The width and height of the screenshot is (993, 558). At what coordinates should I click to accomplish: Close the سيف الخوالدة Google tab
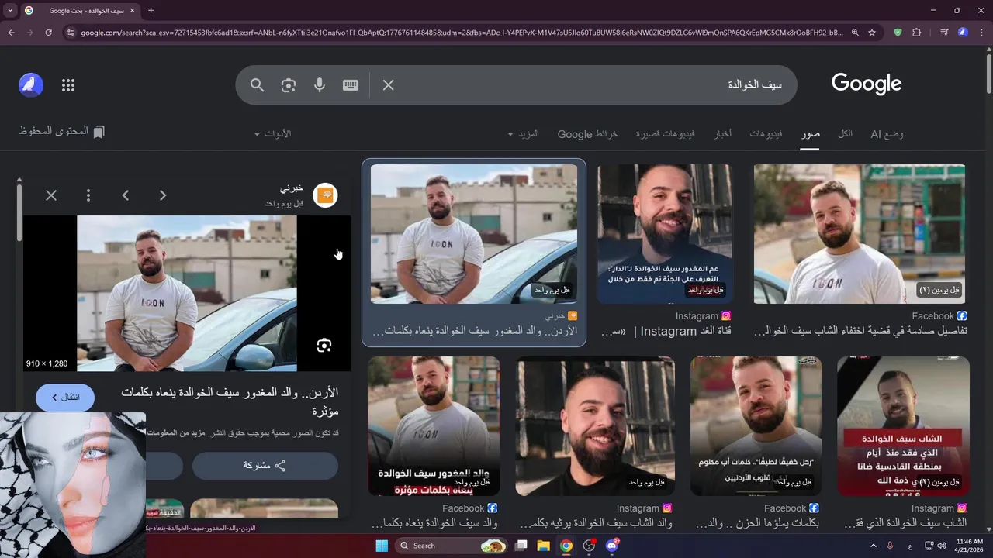click(x=132, y=11)
